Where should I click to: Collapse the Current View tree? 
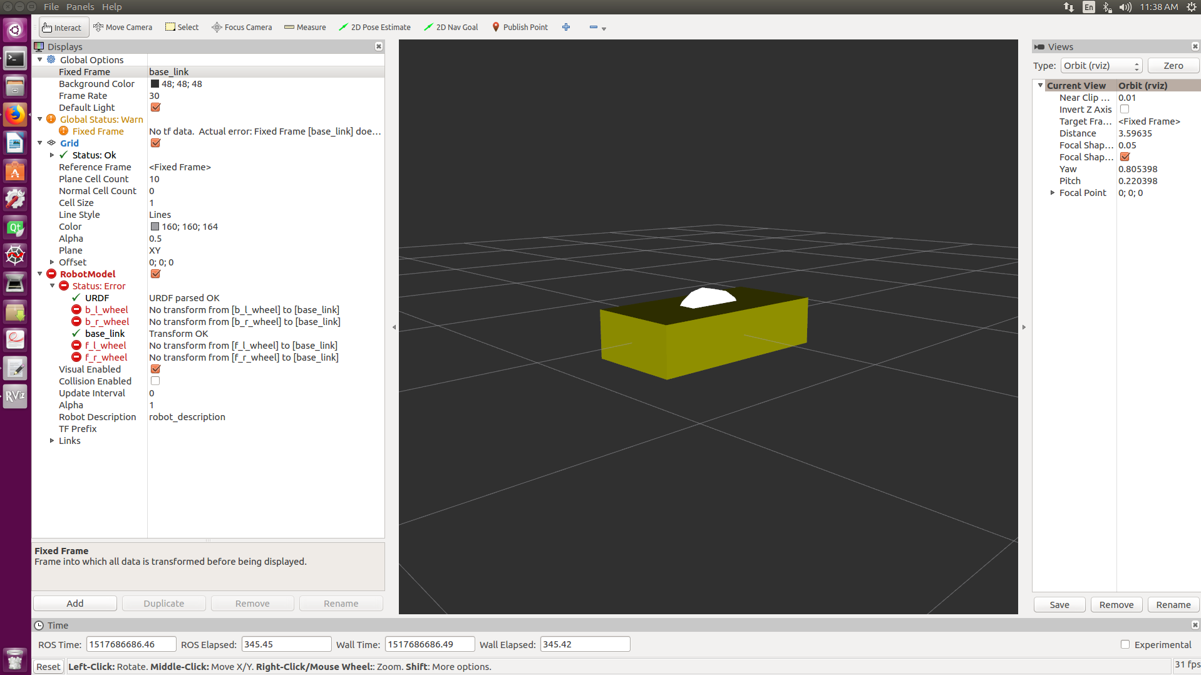click(1040, 85)
